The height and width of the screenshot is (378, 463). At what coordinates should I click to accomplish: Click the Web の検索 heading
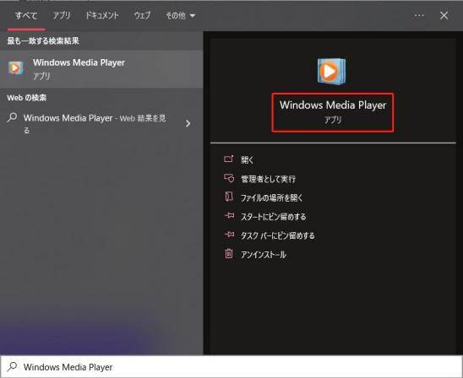click(26, 98)
